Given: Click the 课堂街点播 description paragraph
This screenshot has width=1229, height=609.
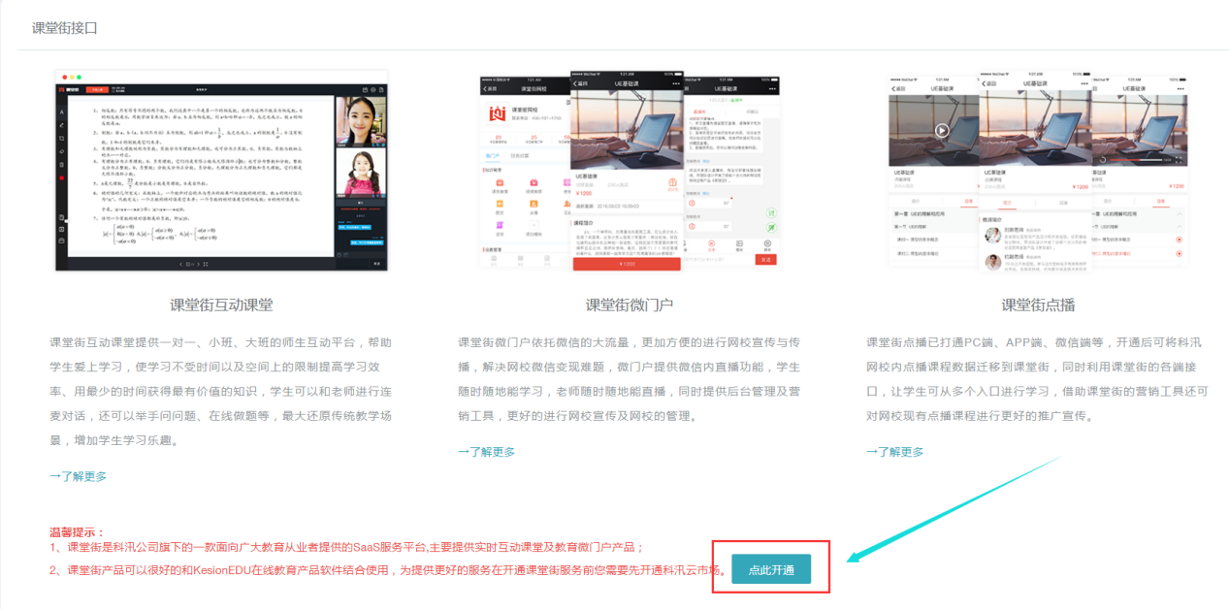Looking at the screenshot, I should (x=1038, y=379).
